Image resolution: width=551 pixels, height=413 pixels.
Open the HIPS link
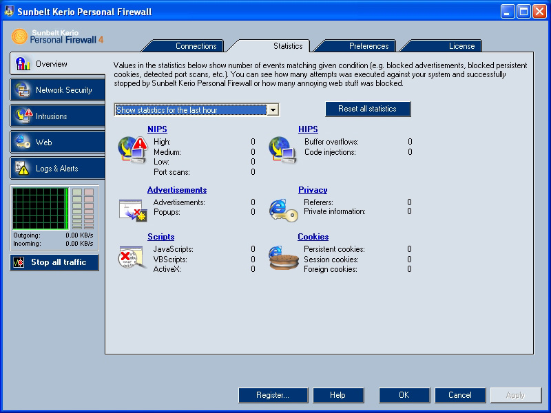(x=308, y=129)
